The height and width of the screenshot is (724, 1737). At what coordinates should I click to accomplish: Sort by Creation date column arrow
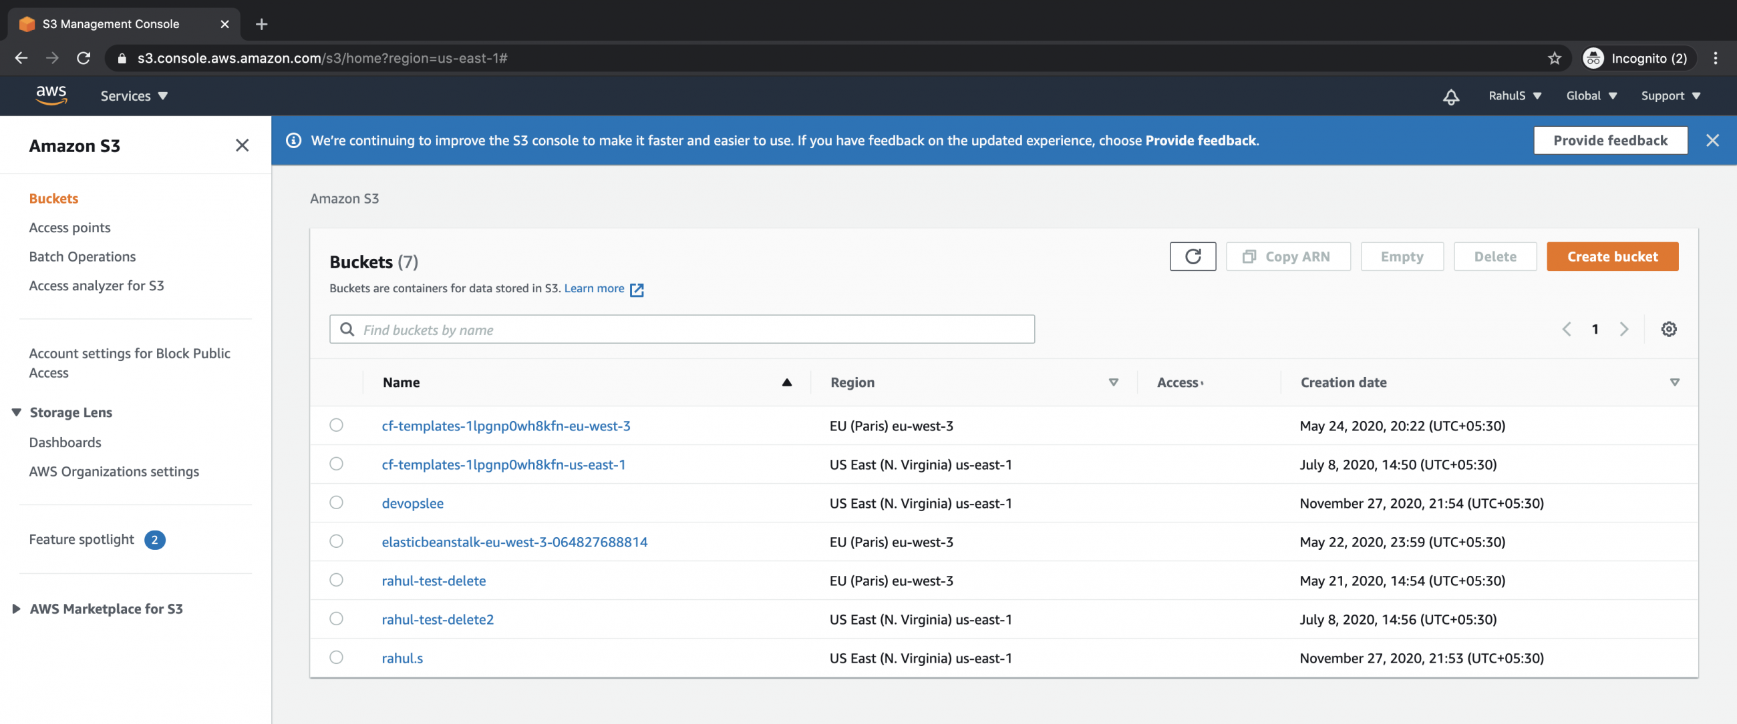click(1674, 382)
